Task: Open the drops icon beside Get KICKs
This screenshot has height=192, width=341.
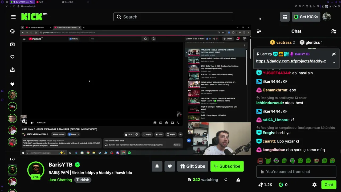Action: 285,17
